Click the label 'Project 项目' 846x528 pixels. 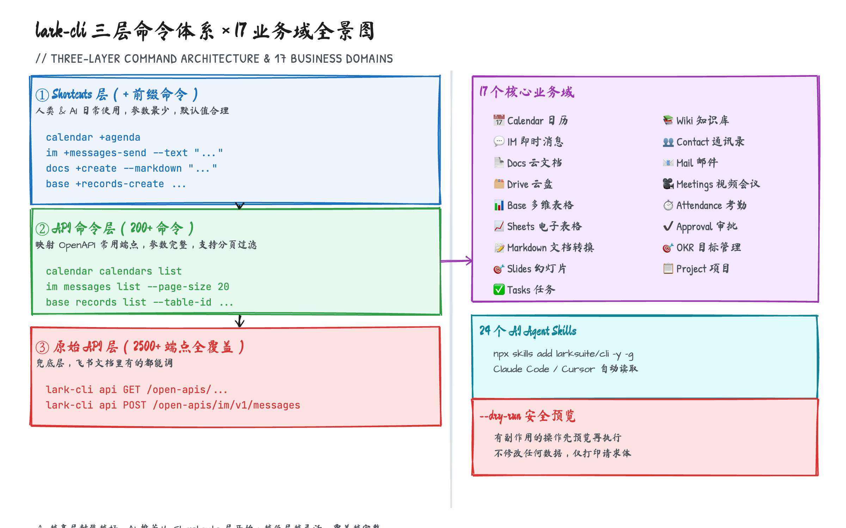tap(703, 269)
